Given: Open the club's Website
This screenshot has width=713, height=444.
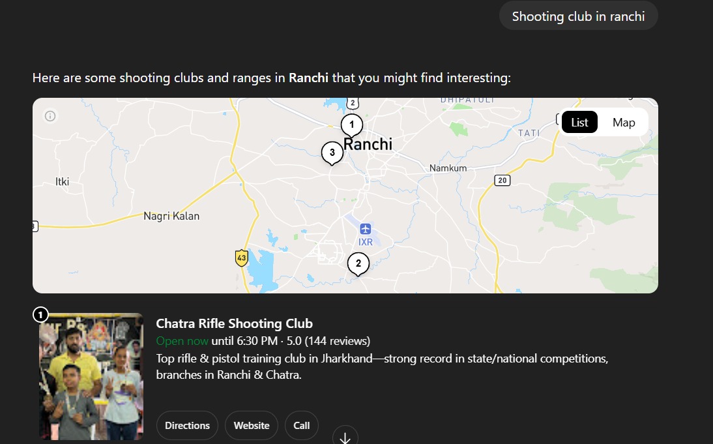Looking at the screenshot, I should pyautogui.click(x=252, y=426).
